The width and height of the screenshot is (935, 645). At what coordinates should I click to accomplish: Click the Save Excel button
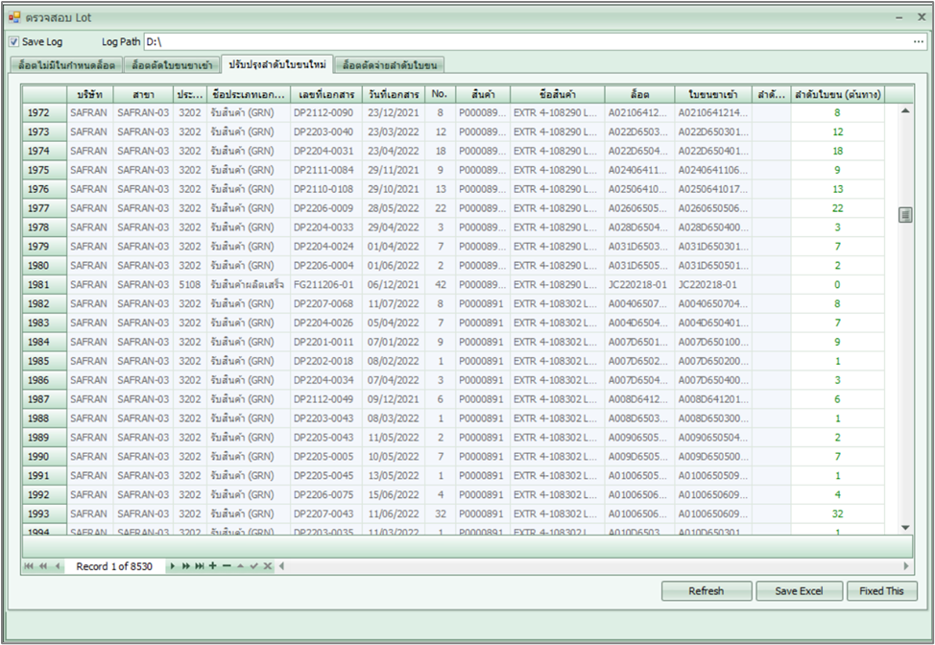point(799,591)
